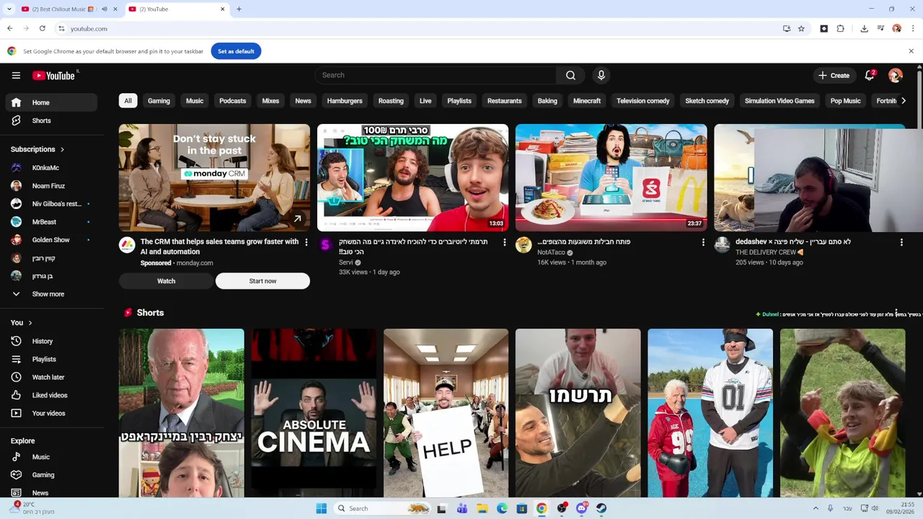Go back in browser history
The height and width of the screenshot is (519, 923).
click(9, 29)
